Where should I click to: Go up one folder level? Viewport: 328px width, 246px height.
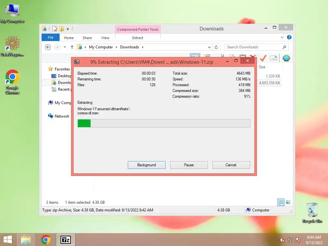point(72,47)
